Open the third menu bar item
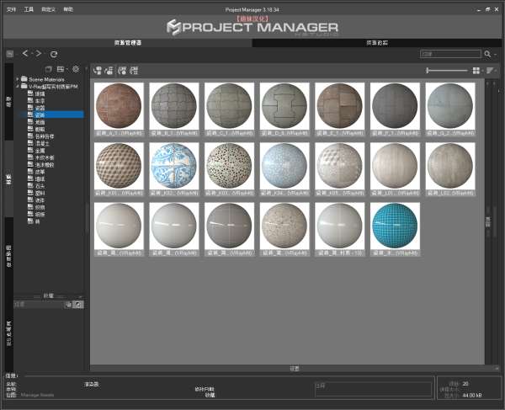 48,9
